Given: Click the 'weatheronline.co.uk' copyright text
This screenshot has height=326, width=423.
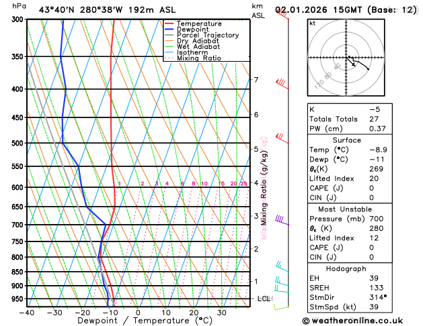Looking at the screenshot, I should (x=352, y=321).
